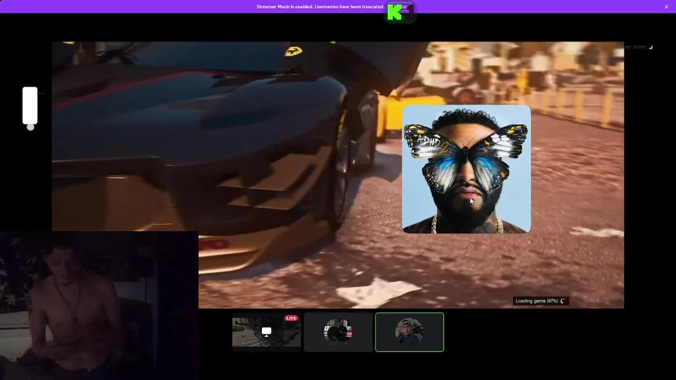Click the 'Loading game (87%)' status text
The image size is (676, 380).
coord(537,301)
